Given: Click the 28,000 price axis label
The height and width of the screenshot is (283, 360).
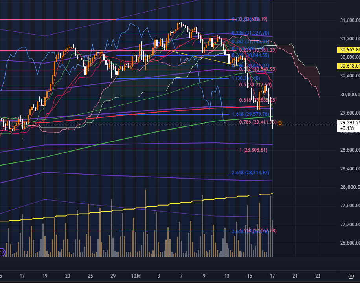Looking at the screenshot, I should click(x=350, y=187).
